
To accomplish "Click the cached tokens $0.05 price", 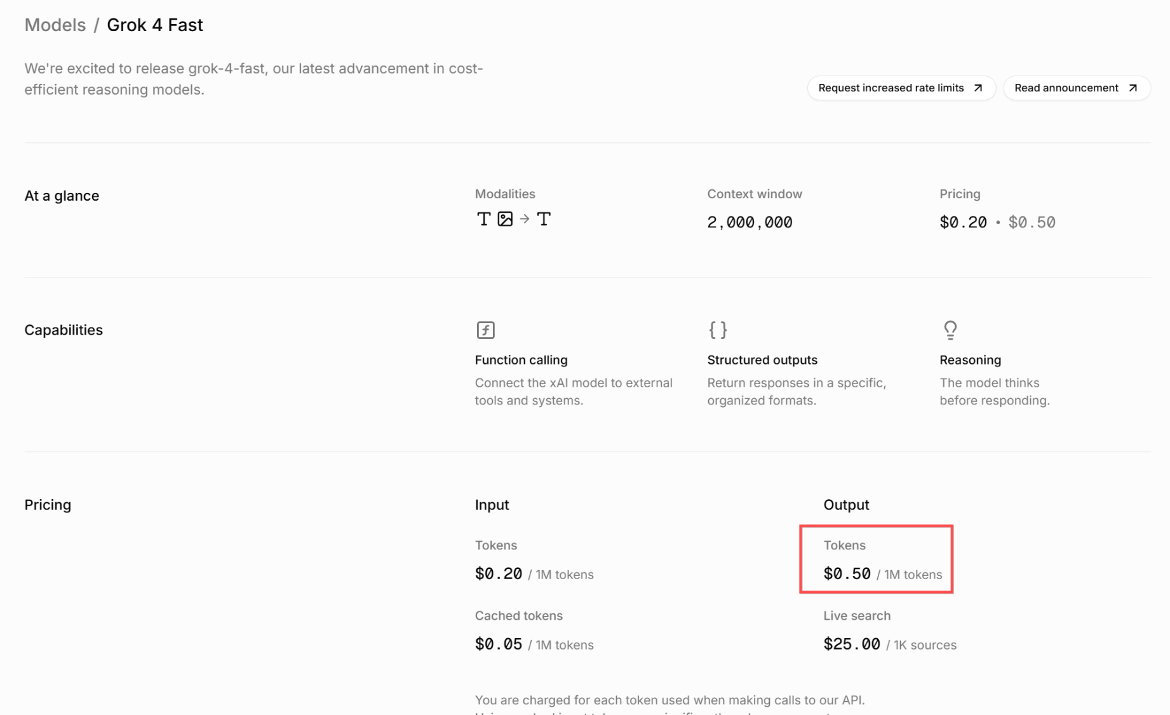I will tap(499, 645).
